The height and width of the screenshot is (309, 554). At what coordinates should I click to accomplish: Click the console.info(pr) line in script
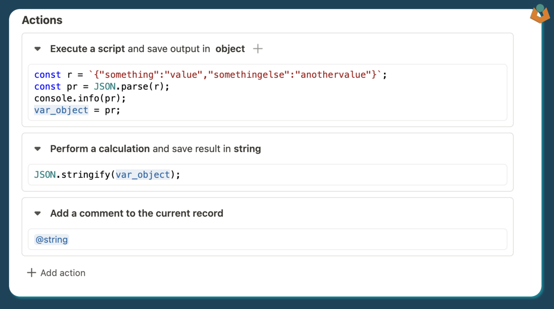pyautogui.click(x=80, y=98)
